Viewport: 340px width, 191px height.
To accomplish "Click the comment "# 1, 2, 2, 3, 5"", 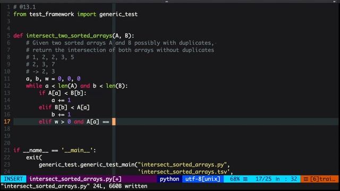I will 50,57.
